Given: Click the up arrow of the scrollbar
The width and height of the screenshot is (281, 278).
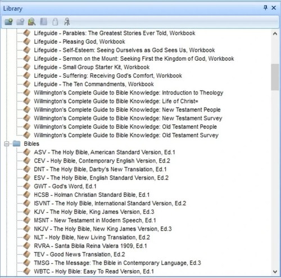Looking at the screenshot, I should coord(275,34).
